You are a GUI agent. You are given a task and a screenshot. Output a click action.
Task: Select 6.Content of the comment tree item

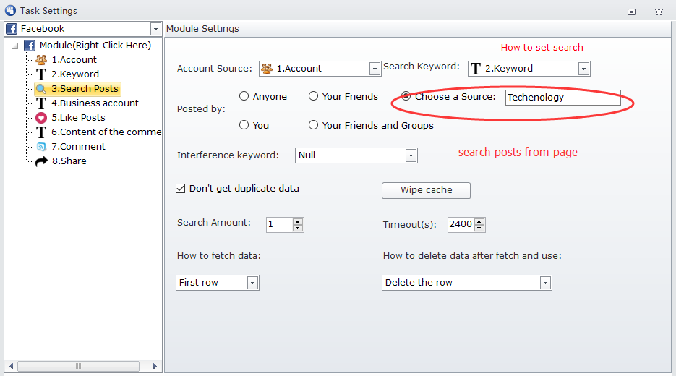[x=106, y=132]
